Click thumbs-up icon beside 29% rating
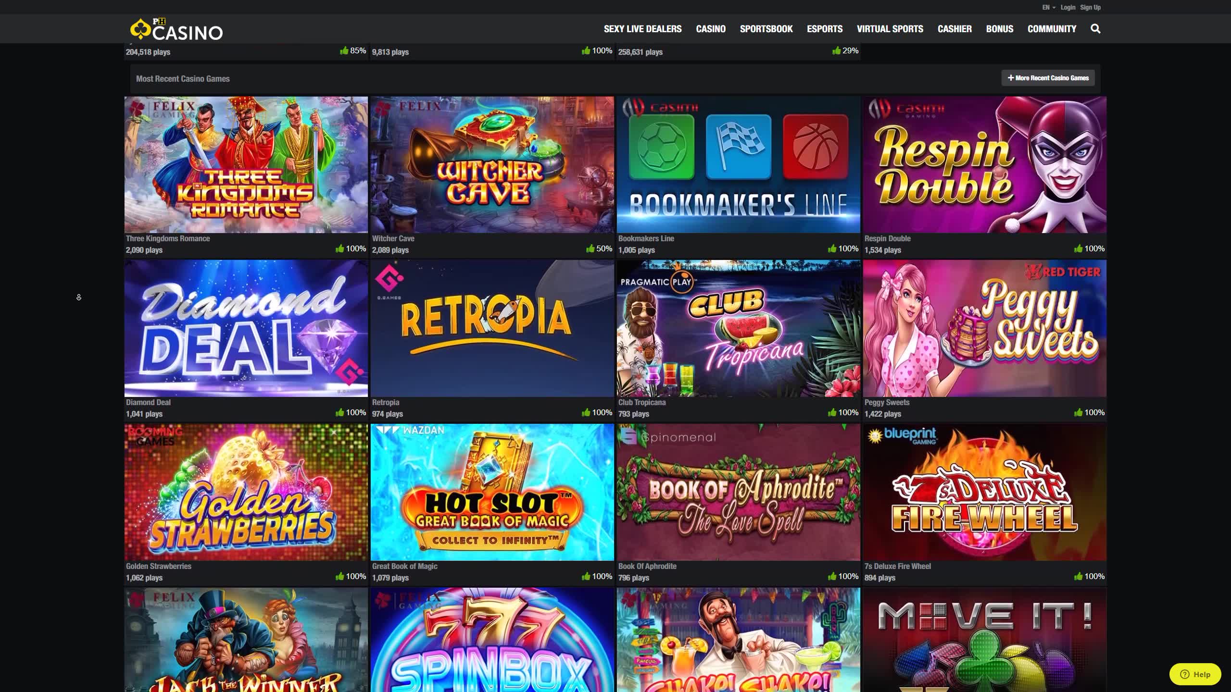Screen dimensions: 1231x692 (837, 50)
